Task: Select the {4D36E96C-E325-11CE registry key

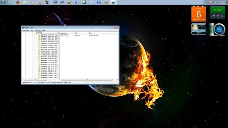Action: click(49, 75)
